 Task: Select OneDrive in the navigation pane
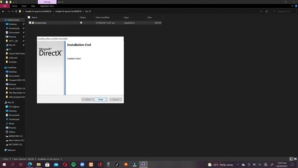(12, 67)
